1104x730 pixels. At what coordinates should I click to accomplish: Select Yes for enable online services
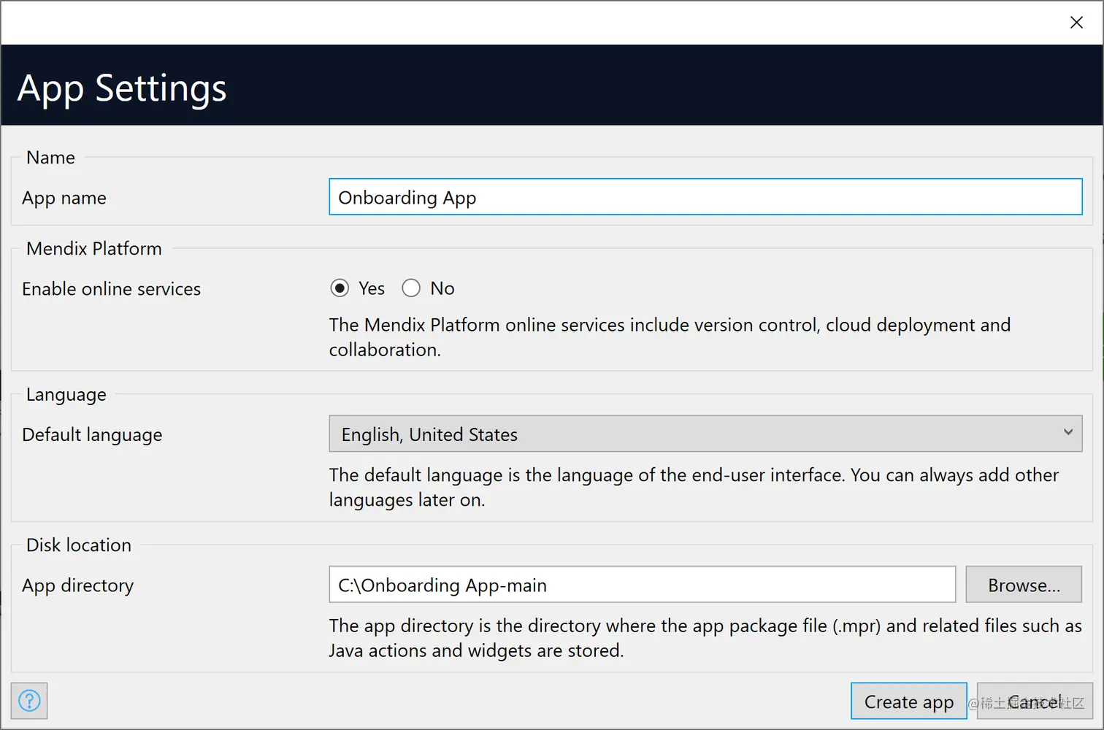click(340, 288)
